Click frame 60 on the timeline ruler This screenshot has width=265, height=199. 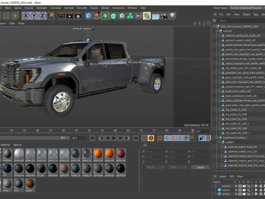(115, 130)
